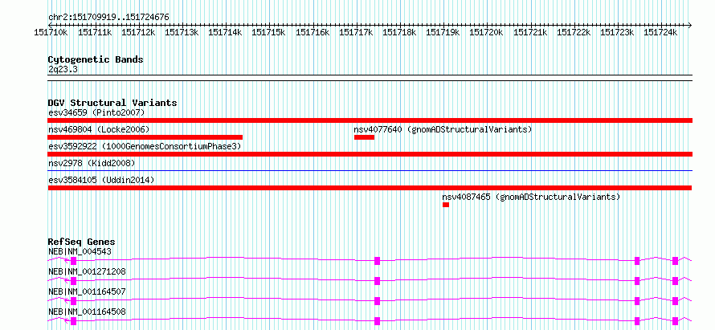Select NM_001164507 exon near 151723.5k
Screen dimensions: 715x330
(637, 301)
